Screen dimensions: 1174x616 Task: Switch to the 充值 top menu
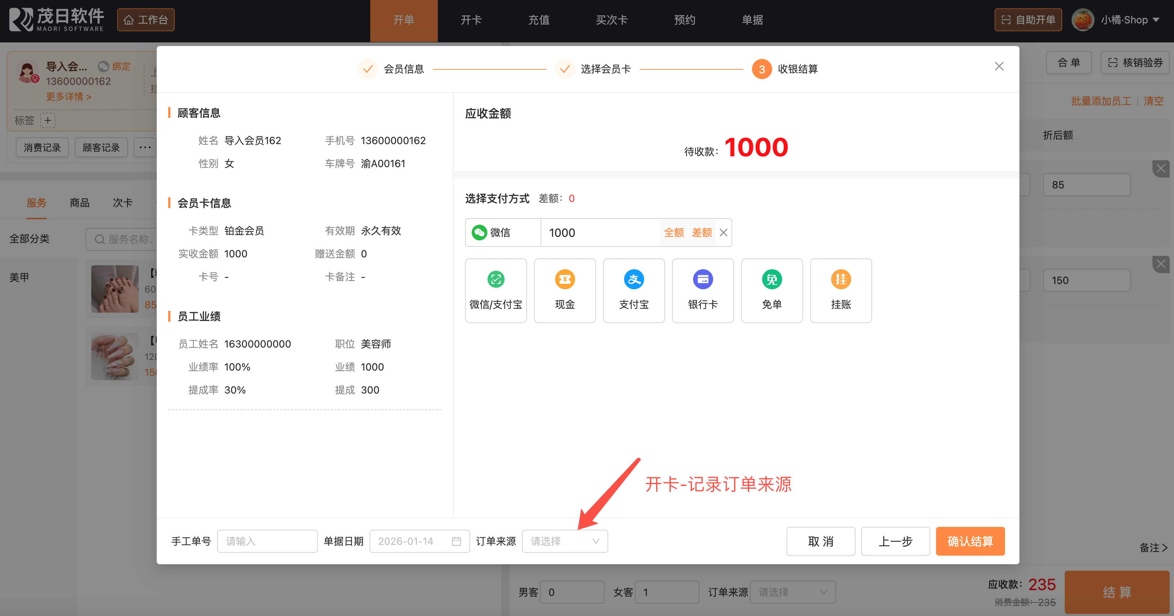coord(539,20)
